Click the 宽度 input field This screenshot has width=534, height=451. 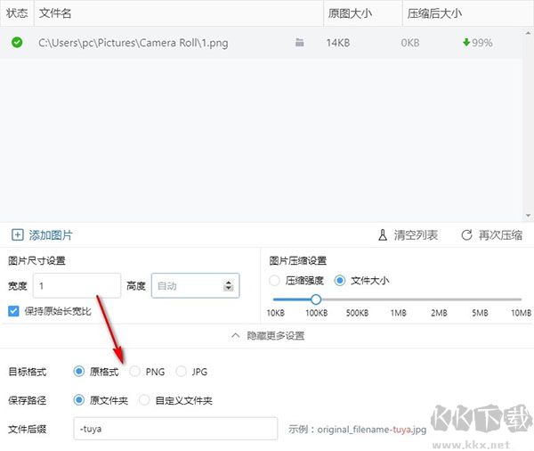pos(77,285)
